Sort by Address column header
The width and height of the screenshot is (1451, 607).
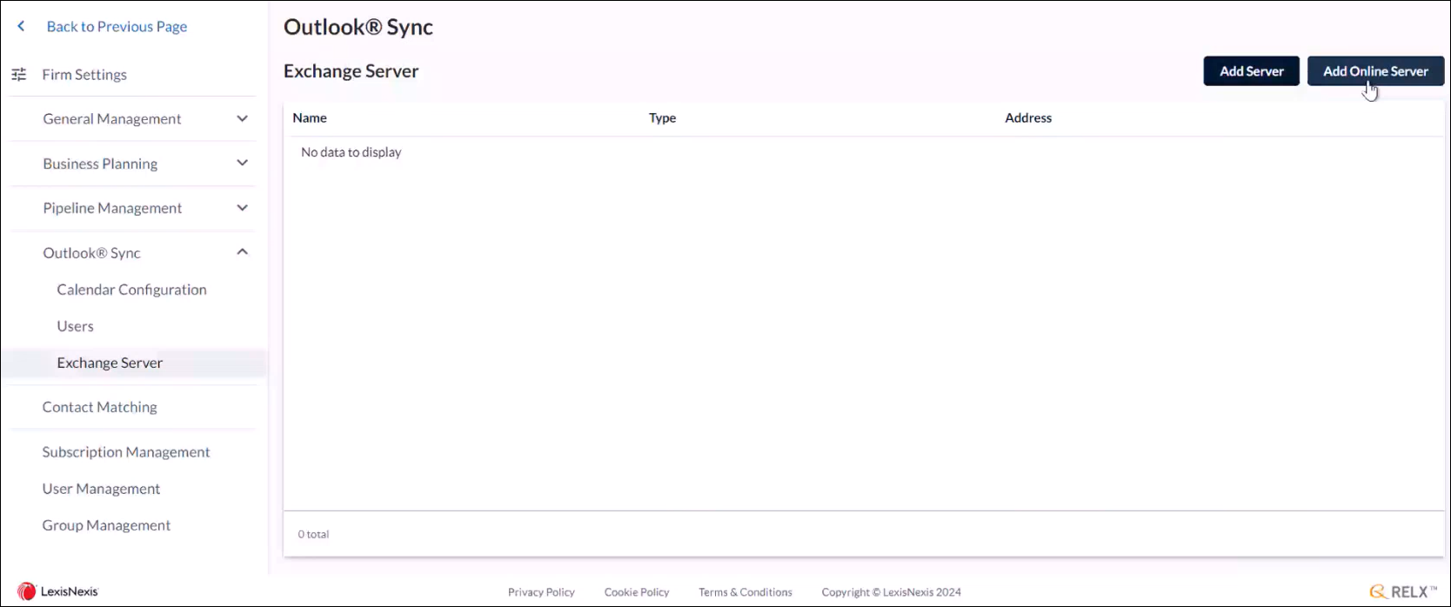point(1028,117)
